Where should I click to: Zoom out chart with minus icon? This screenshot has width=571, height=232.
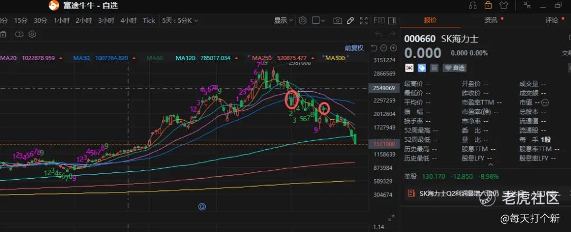[x=384, y=48]
